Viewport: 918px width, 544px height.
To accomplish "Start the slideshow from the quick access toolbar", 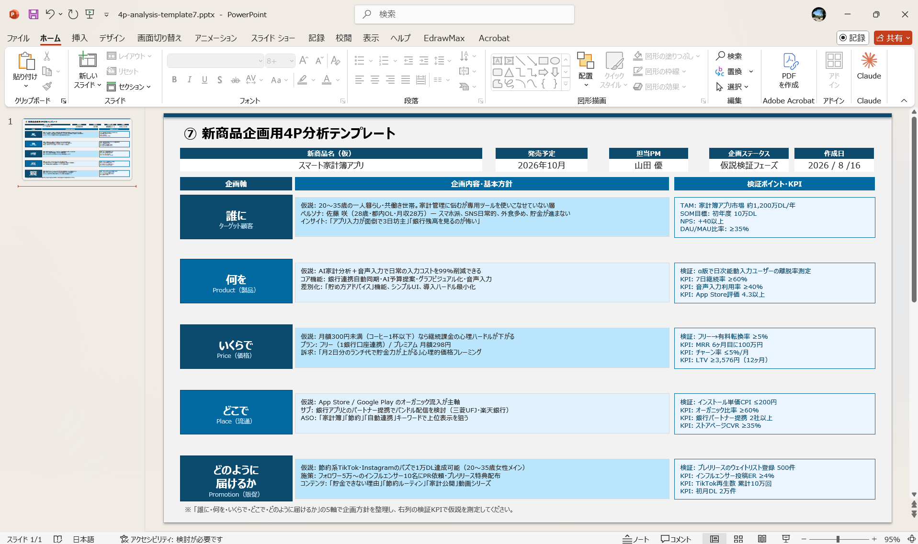I will [90, 14].
